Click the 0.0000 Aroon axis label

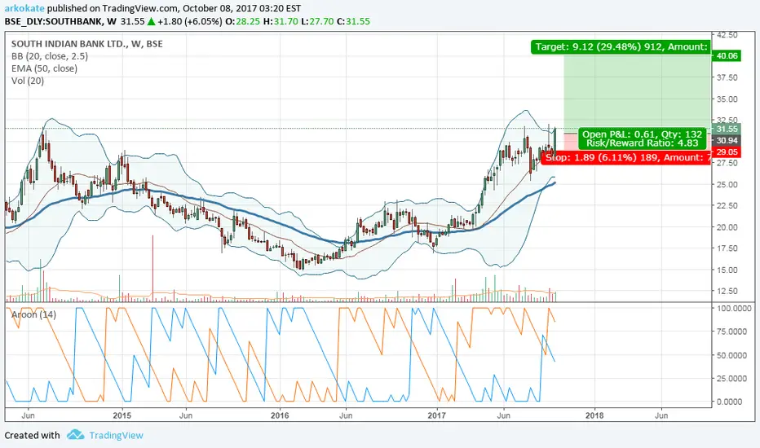coord(730,402)
